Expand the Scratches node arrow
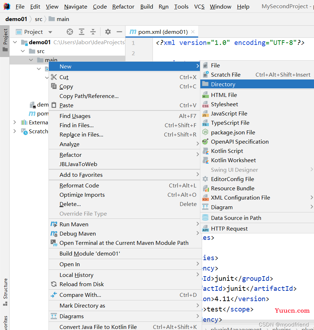This screenshot has height=330, width=314. point(15,131)
